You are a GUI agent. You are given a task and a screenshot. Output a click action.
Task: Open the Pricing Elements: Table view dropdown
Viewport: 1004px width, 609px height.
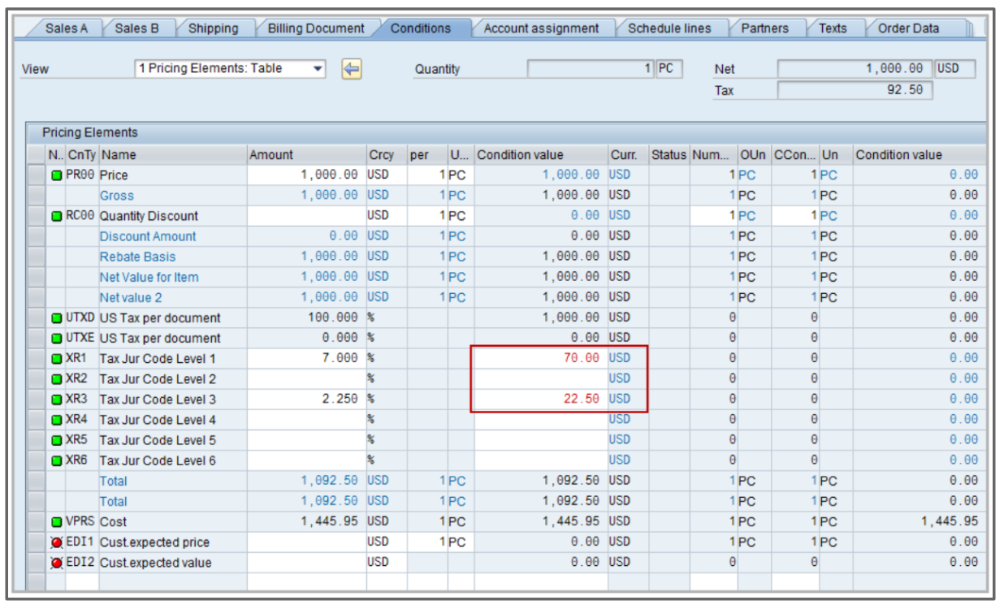pos(318,69)
